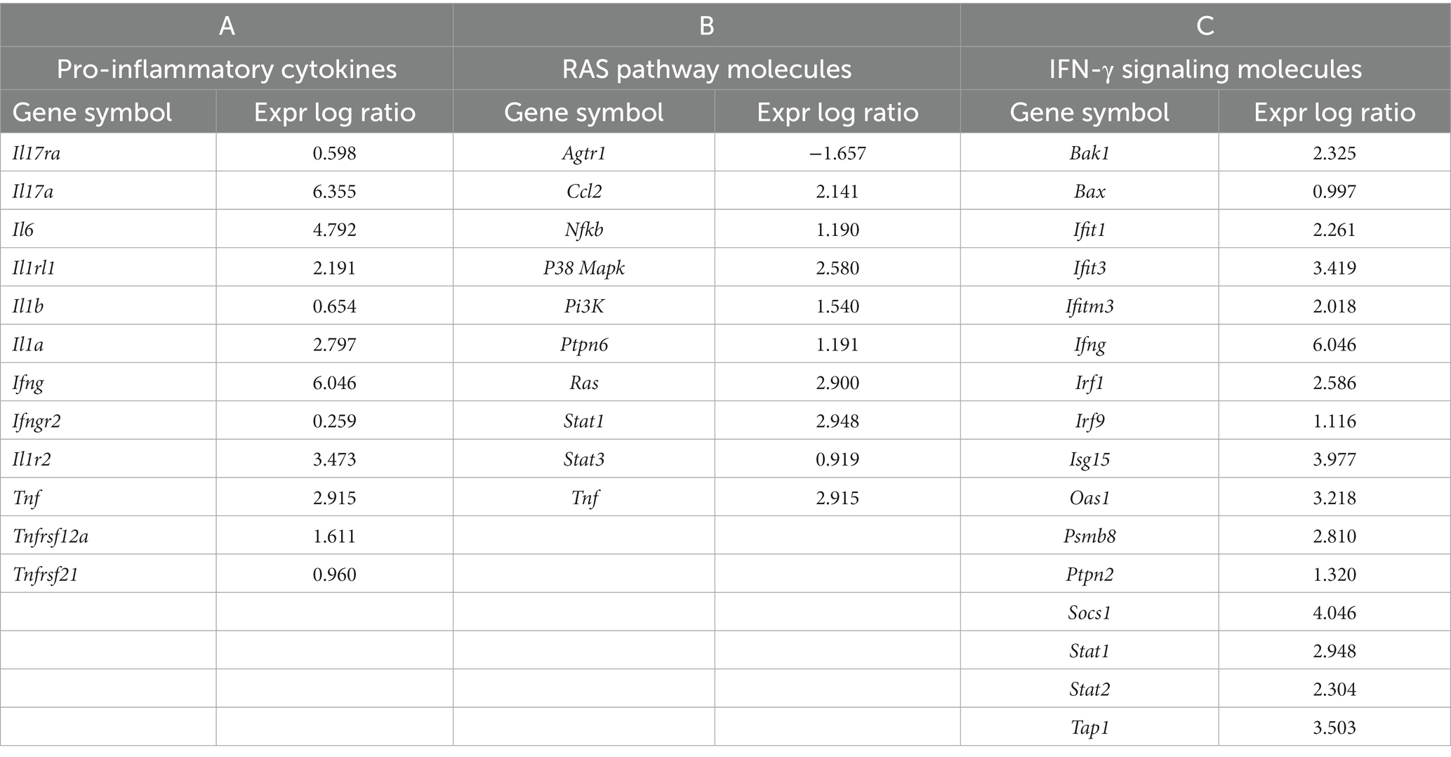Screen dimensions: 1451x757
Task: Click the Il6 expression value 4.792
Action: 334,230
